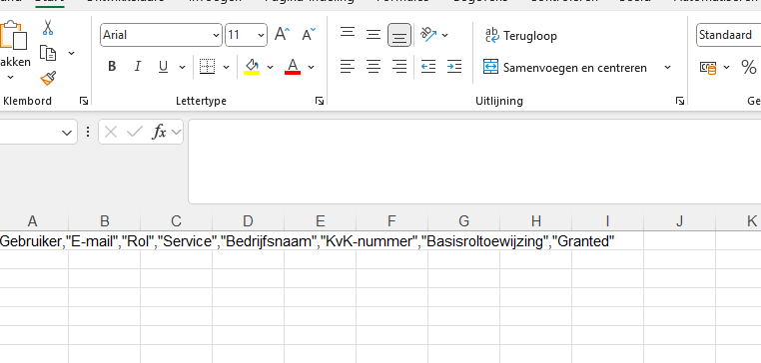This screenshot has width=761, height=363.
Task: Open the Arial font name dropdown
Action: point(216,35)
